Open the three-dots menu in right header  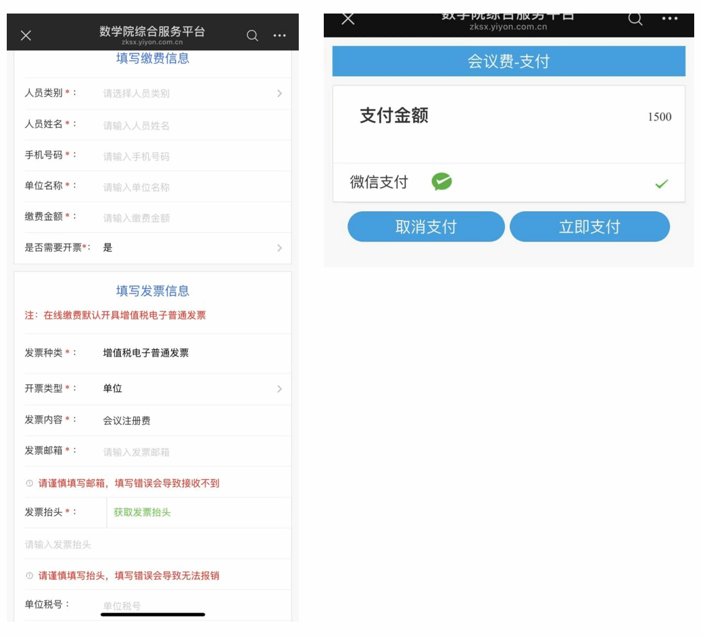click(x=669, y=19)
